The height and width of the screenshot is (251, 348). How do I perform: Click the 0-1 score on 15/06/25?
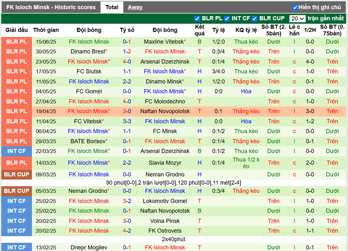127,42
